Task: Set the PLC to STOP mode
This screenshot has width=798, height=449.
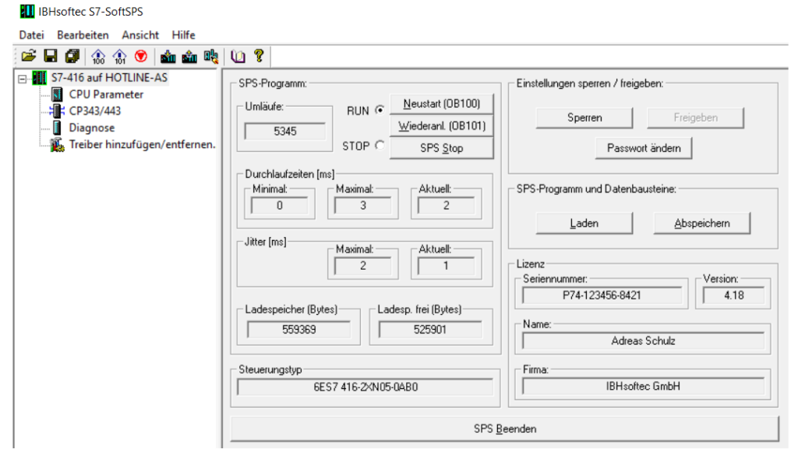Action: tap(380, 143)
